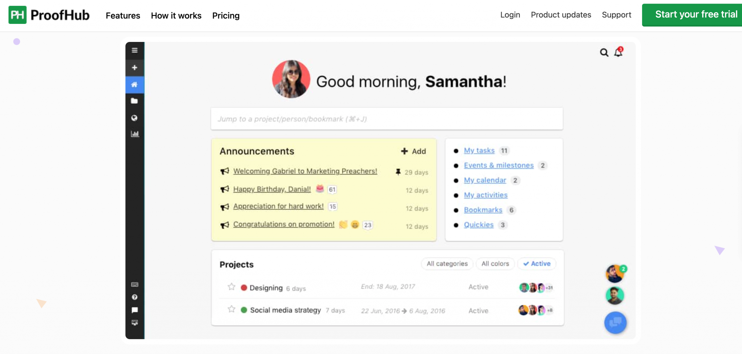The image size is (742, 354).
Task: Click the keyboard shortcuts icon in sidebar
Action: pyautogui.click(x=135, y=285)
